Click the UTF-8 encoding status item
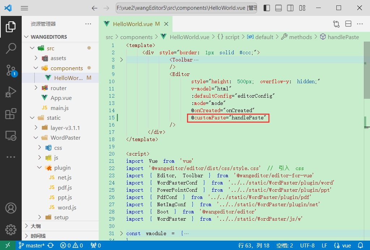The width and height of the screenshot is (370, 250). coord(307,245)
